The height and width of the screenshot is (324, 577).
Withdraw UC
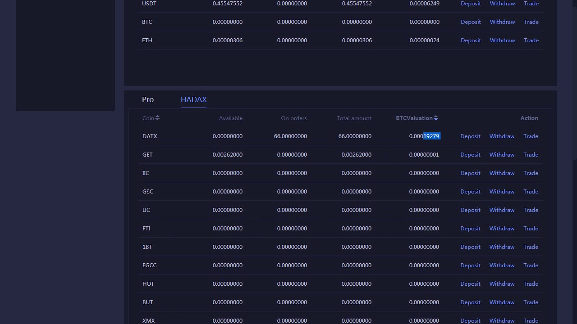(502, 210)
